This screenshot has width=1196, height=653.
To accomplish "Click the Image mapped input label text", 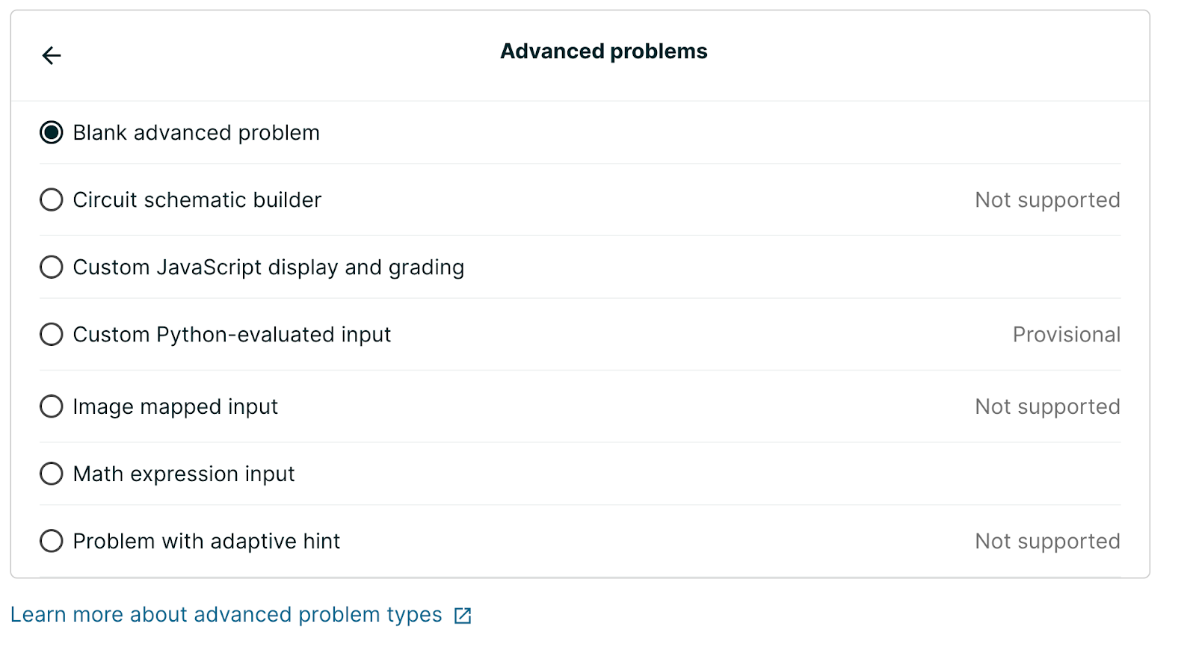I will coord(175,406).
